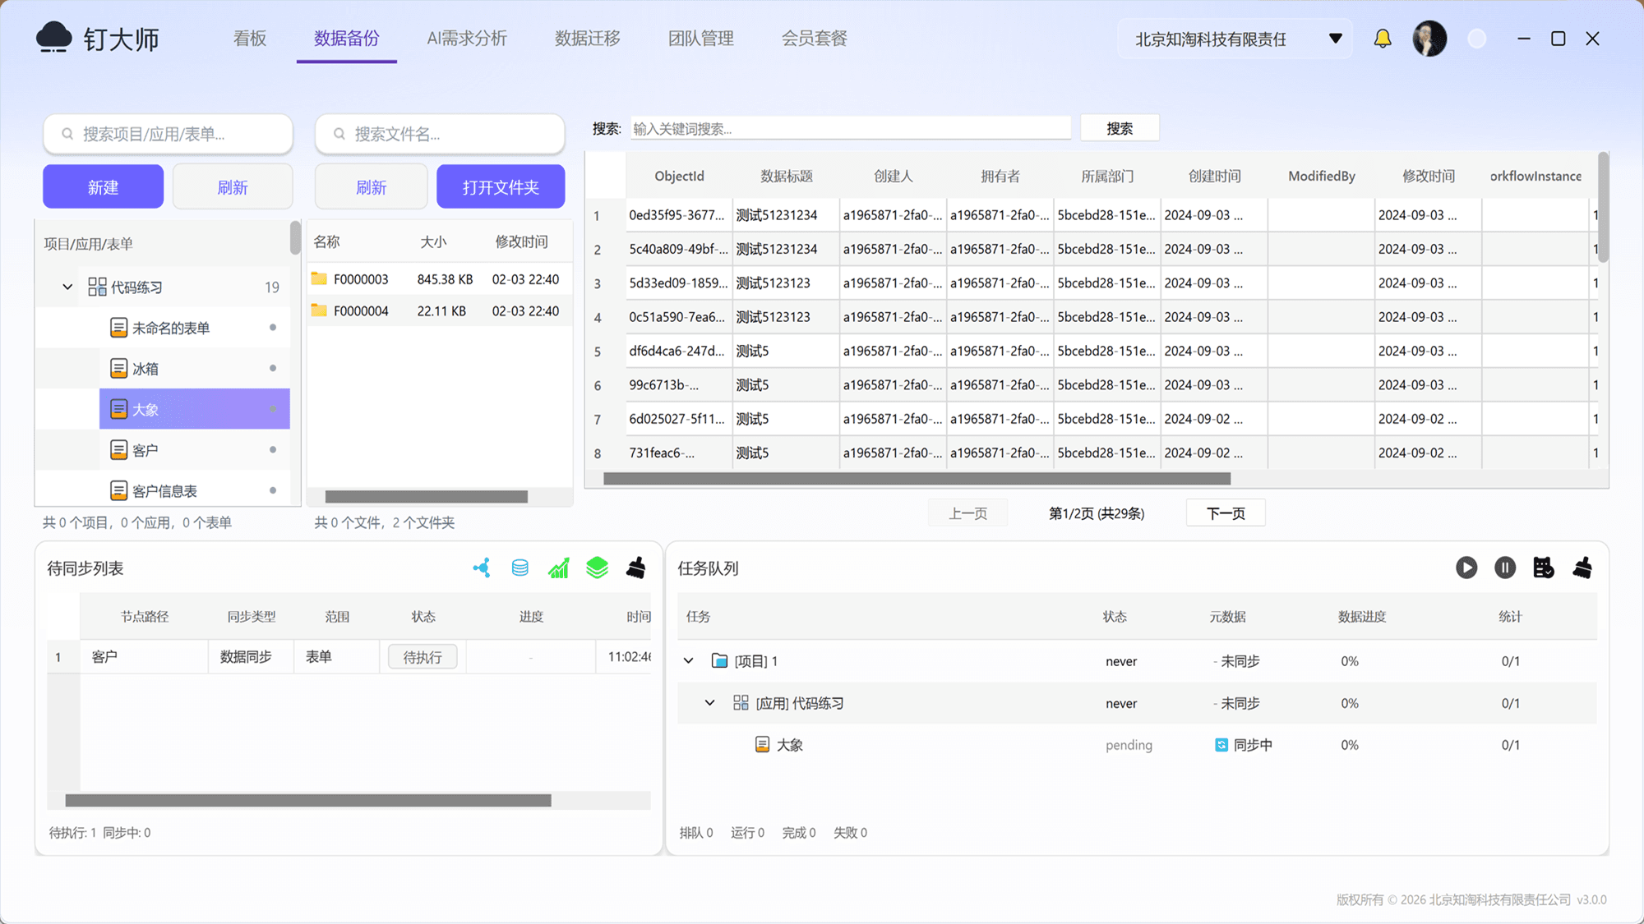The width and height of the screenshot is (1644, 924).
Task: Start the task queue with play button
Action: (1466, 568)
